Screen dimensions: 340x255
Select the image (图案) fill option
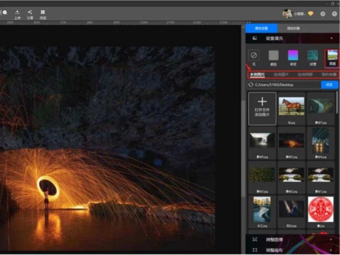[331, 57]
